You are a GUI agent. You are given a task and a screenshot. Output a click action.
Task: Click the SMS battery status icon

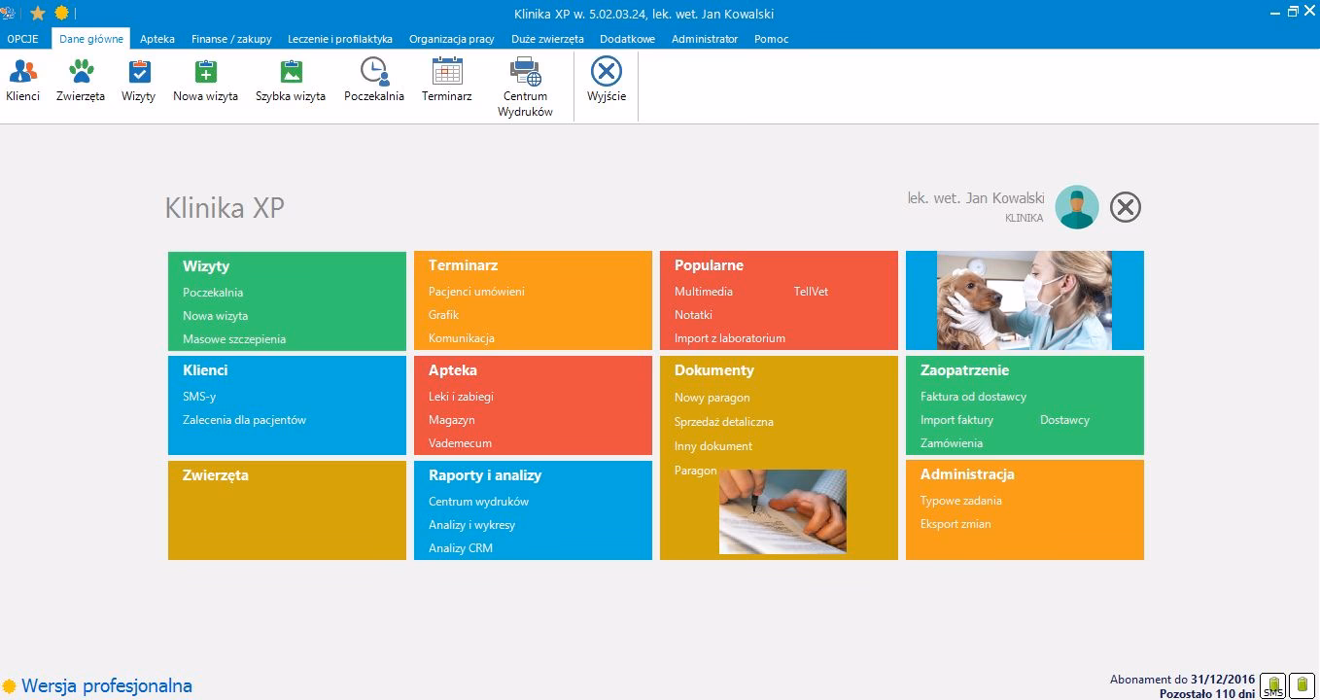(x=1273, y=684)
